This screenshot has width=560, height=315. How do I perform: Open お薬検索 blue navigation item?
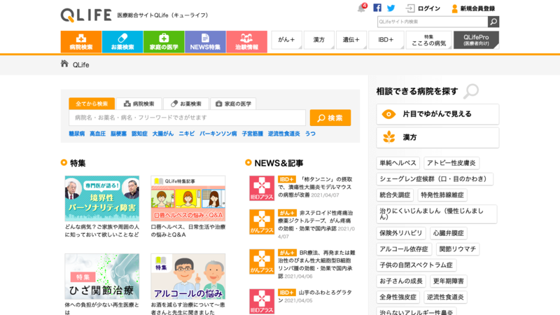[x=122, y=42]
